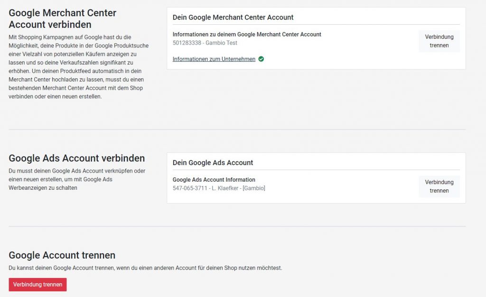Click the divider line below the Merchant Center section
This screenshot has height=297, width=486.
(x=237, y=129)
